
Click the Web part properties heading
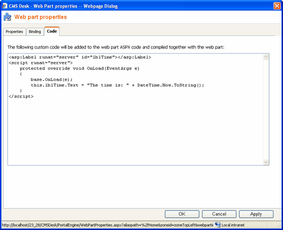[40, 17]
